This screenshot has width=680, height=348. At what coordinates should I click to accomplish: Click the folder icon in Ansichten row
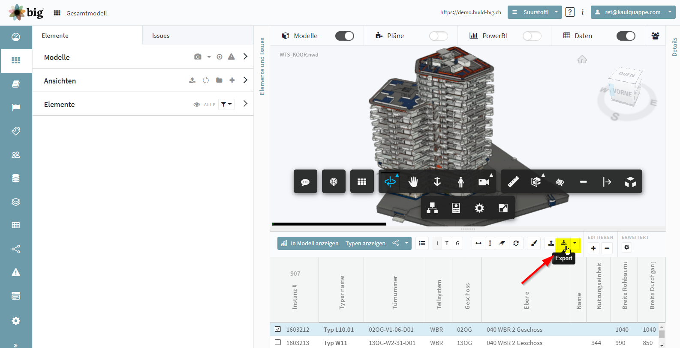219,80
